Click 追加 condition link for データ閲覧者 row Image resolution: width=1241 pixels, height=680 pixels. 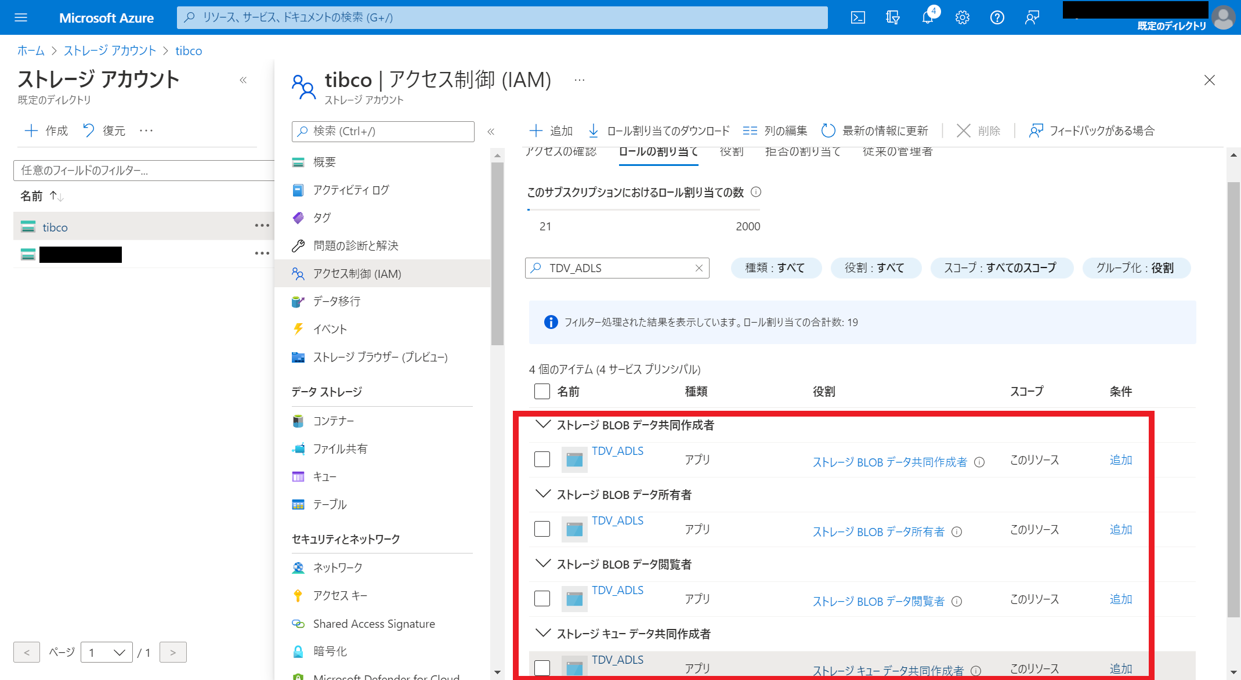[1121, 599]
